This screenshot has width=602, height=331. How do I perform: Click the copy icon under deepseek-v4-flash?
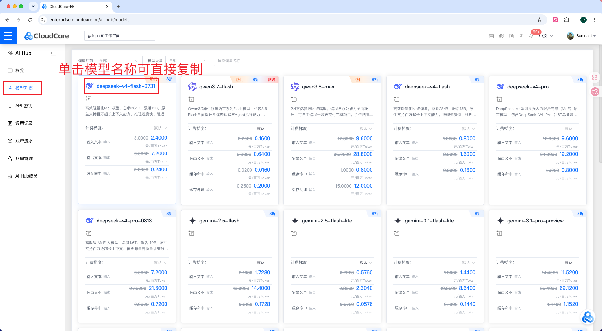coord(397,99)
